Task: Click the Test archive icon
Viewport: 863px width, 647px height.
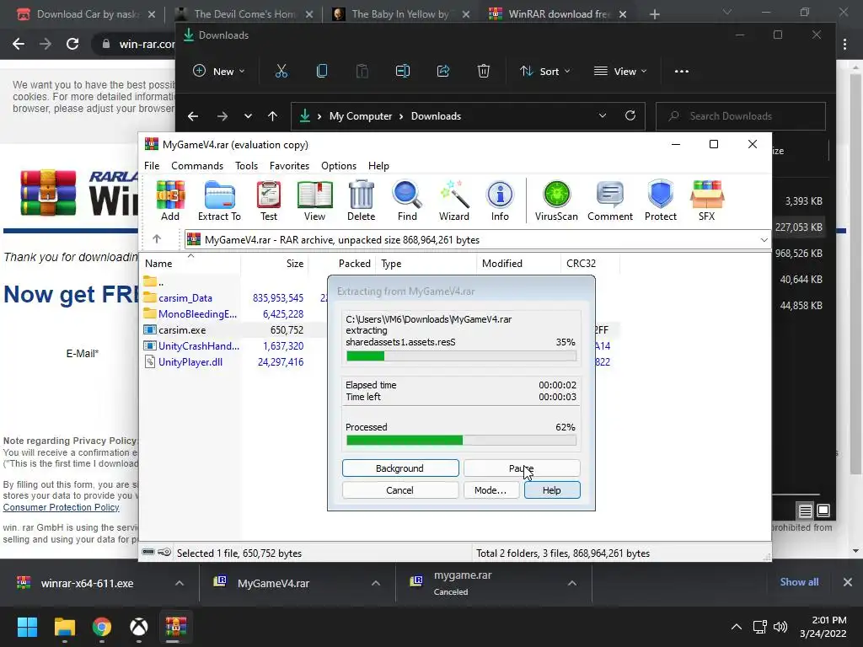Action: (x=269, y=201)
